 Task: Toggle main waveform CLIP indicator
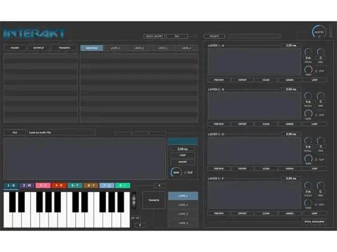pos(185,172)
